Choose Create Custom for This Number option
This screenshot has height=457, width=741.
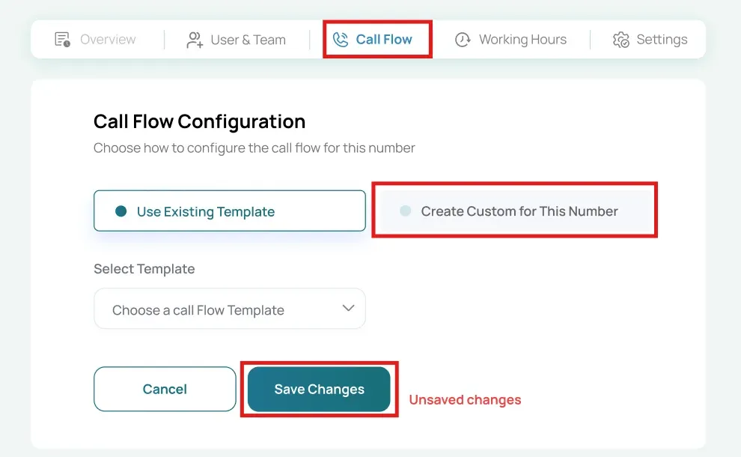(x=515, y=211)
